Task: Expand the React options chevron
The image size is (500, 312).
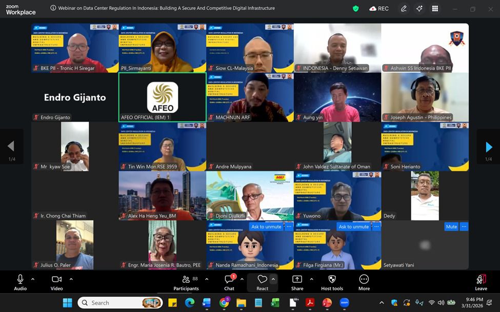Action: click(273, 279)
